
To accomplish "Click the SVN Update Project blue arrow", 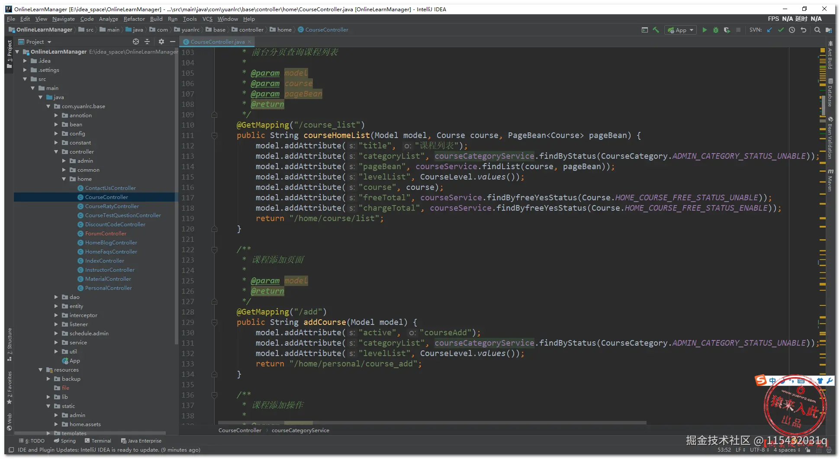I will 769,30.
